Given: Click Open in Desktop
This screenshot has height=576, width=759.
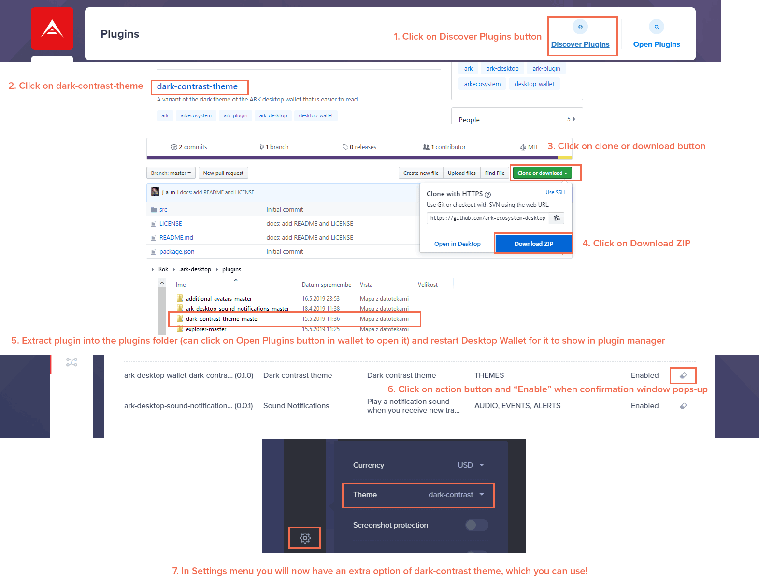Looking at the screenshot, I should tap(458, 244).
